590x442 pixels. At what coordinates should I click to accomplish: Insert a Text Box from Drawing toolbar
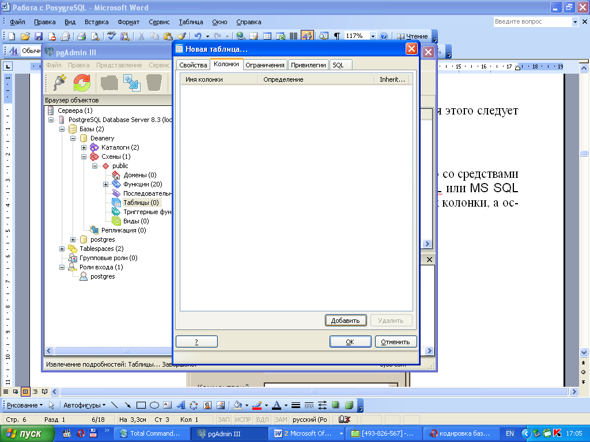tap(168, 405)
